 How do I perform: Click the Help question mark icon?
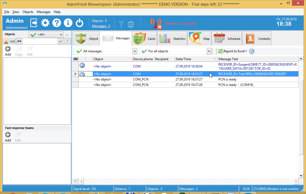pos(56,23)
